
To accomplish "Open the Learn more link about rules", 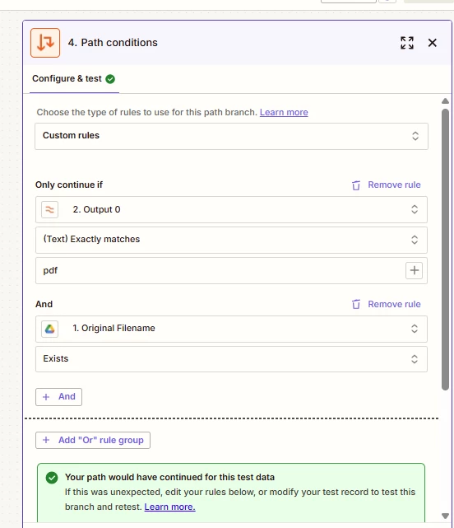I will (284, 112).
